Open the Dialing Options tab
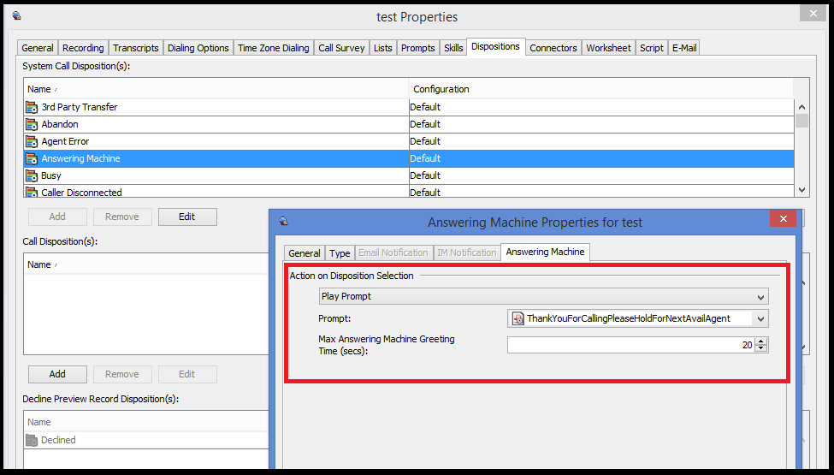 pyautogui.click(x=198, y=48)
